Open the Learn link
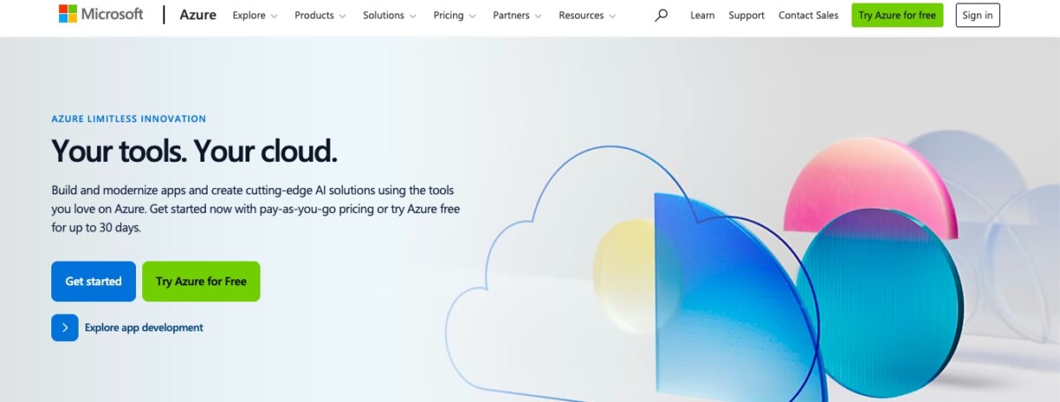Viewport: 1060px width, 402px height. [x=702, y=15]
